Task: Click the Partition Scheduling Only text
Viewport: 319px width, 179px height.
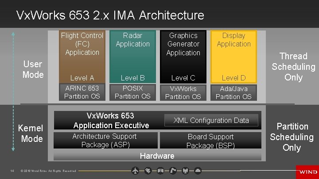Action: click(x=292, y=137)
